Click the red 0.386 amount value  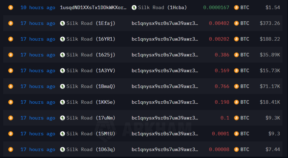click(222, 55)
